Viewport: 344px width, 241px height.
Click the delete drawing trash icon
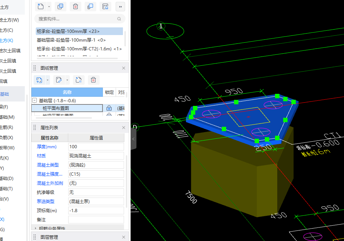pyautogui.click(x=93, y=80)
